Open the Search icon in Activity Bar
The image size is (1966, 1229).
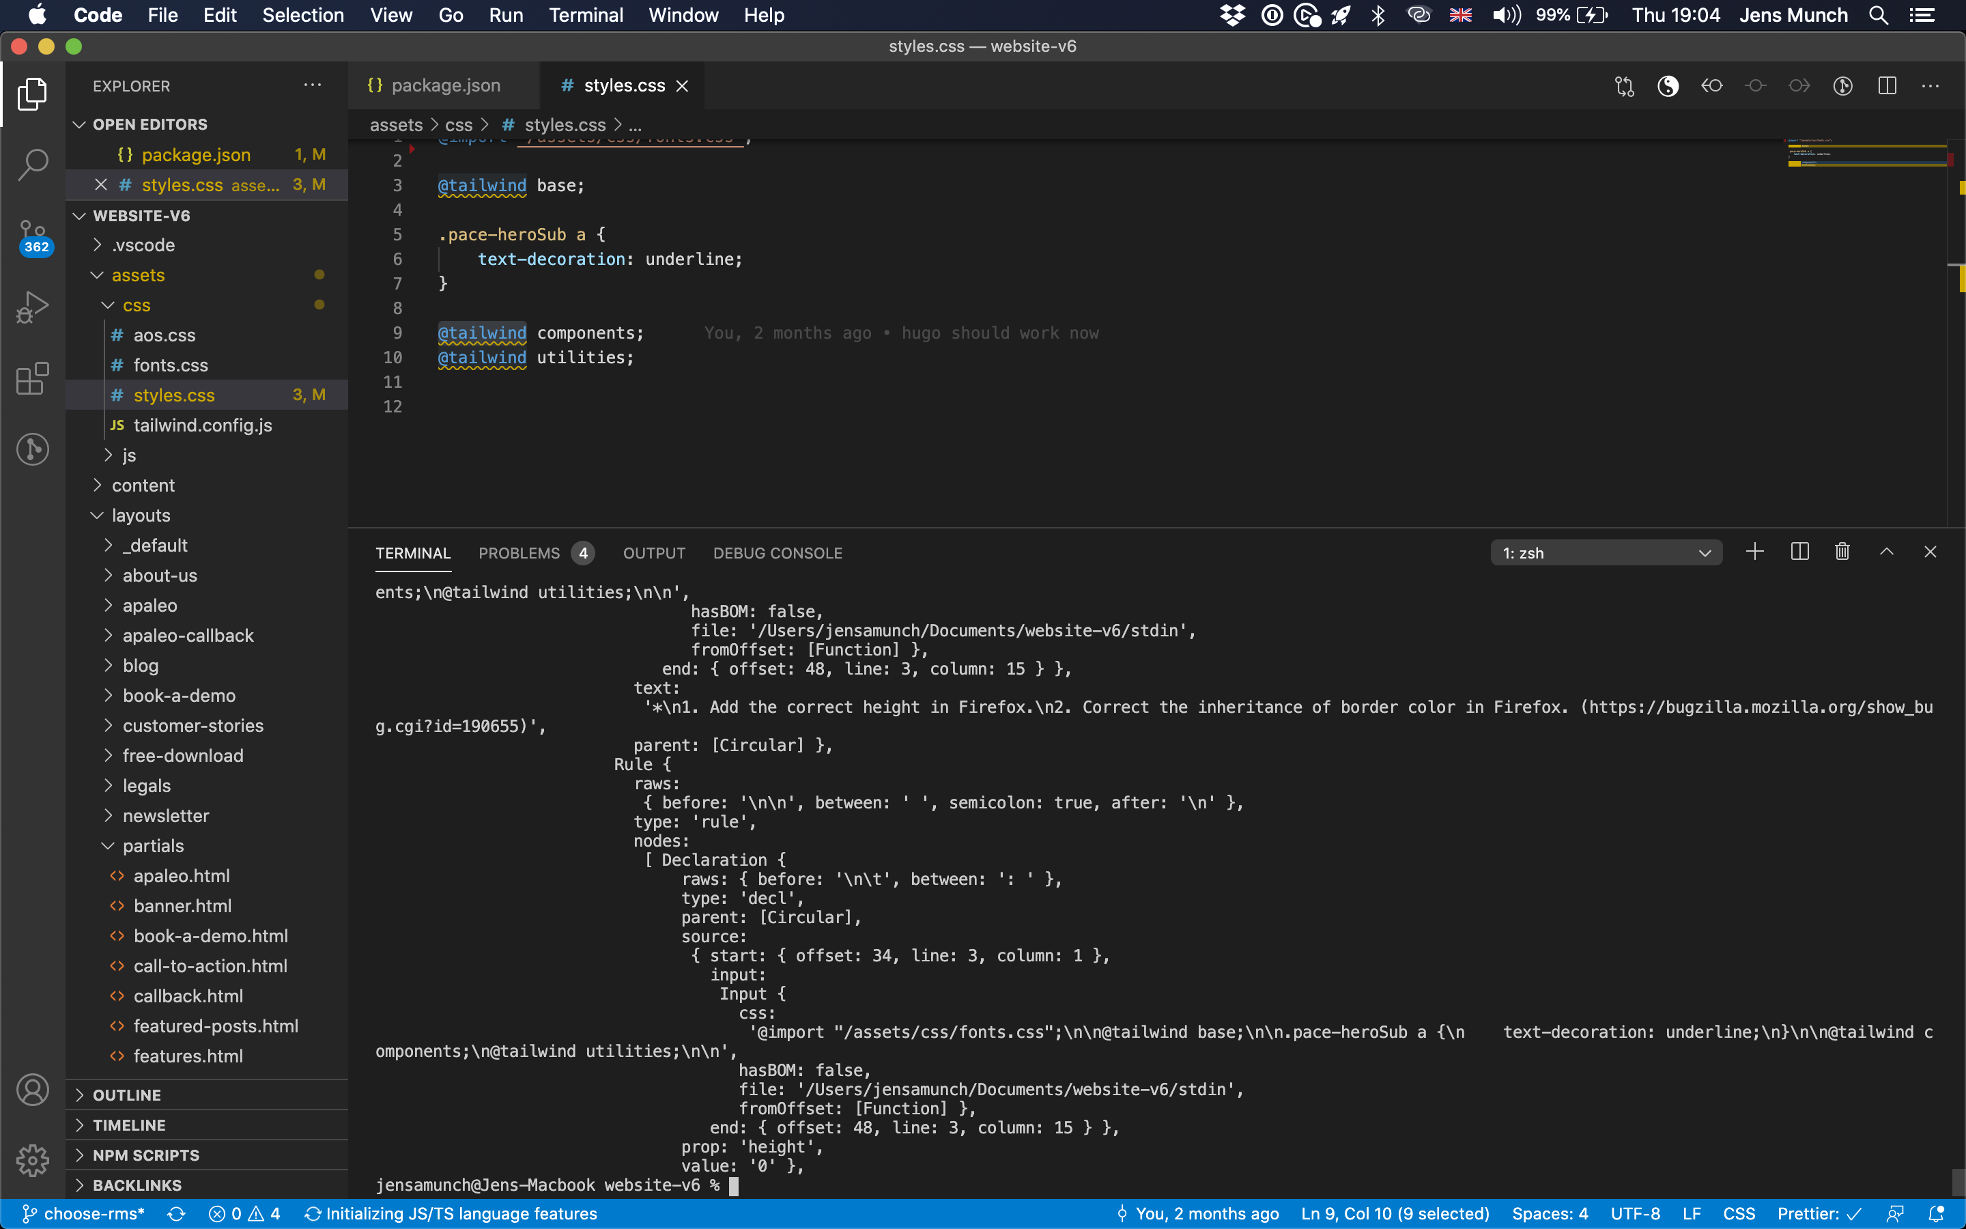click(33, 163)
